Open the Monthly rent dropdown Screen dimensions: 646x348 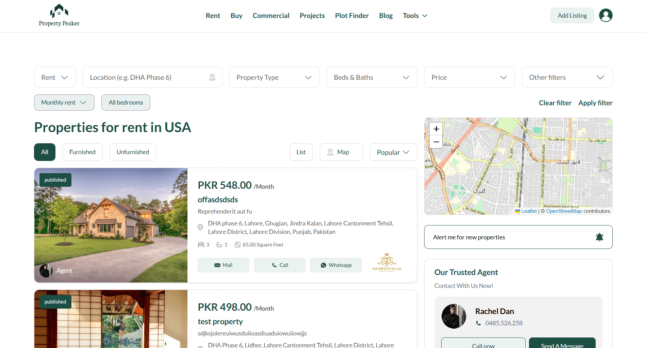64,103
